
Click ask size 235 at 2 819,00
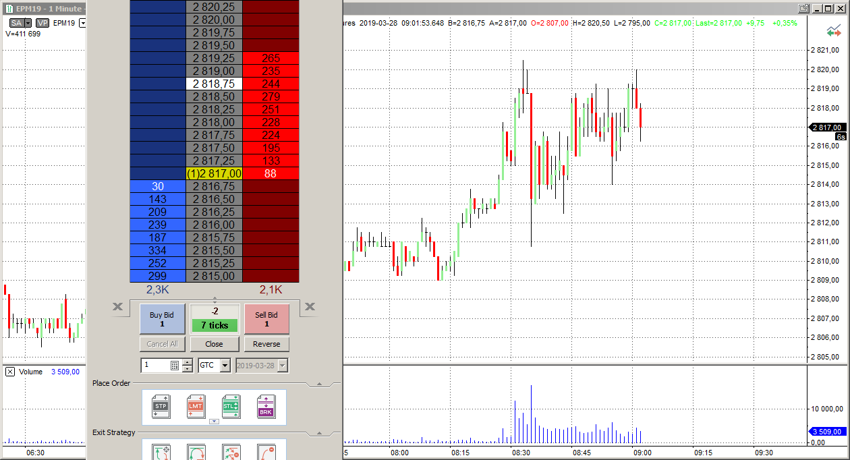271,71
